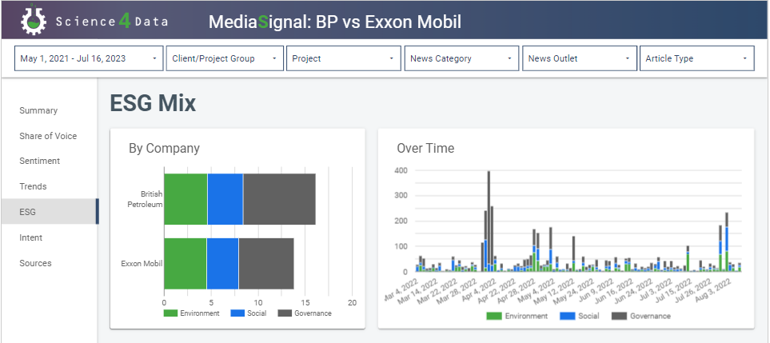Expand the Article Type filter
Image resolution: width=770 pixels, height=343 pixels.
pos(696,58)
